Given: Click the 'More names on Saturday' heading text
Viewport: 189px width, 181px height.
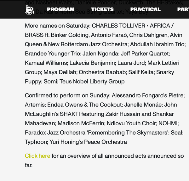Looking at the screenshot, I should point(58,25).
